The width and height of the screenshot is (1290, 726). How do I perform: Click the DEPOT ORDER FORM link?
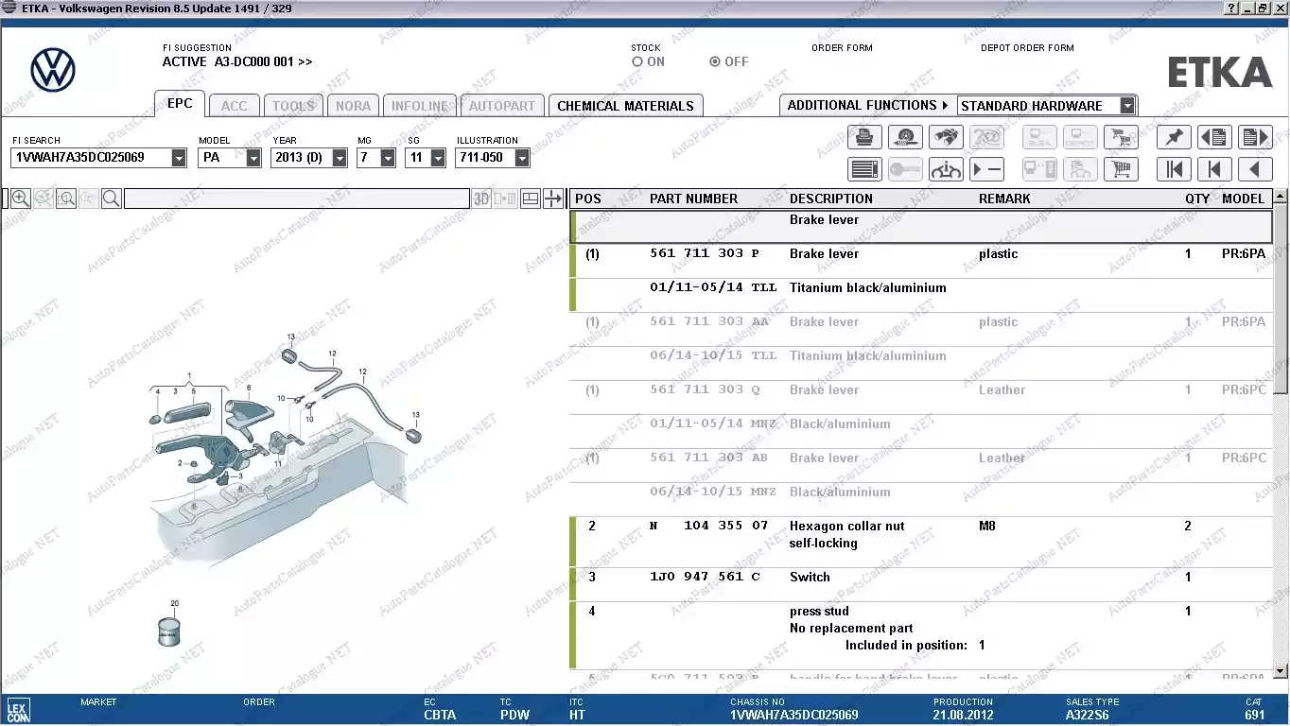pos(1027,47)
